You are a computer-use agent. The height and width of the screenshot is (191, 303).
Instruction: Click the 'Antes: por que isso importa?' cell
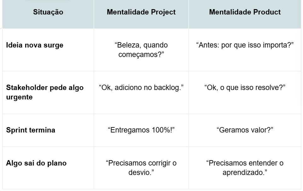(x=245, y=45)
